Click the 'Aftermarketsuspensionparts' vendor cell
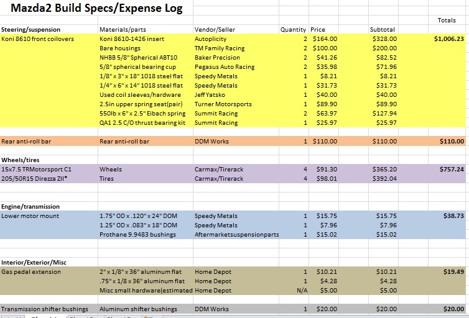Screen dimensions: 469x318 click(236, 234)
